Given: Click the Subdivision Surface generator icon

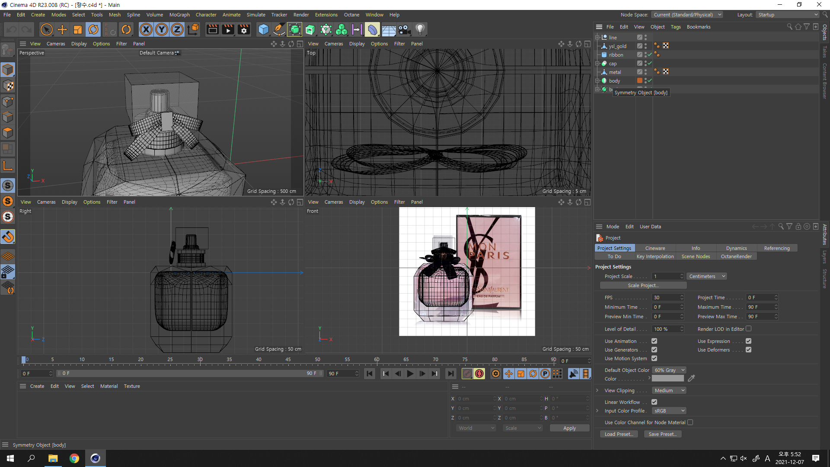Looking at the screenshot, I should (x=295, y=29).
